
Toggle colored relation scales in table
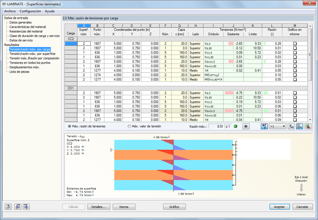(x=264, y=126)
